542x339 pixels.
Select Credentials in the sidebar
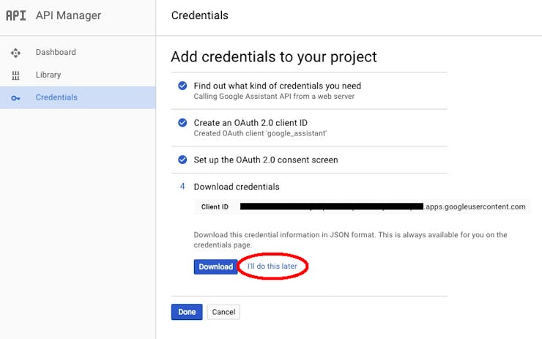78,97
